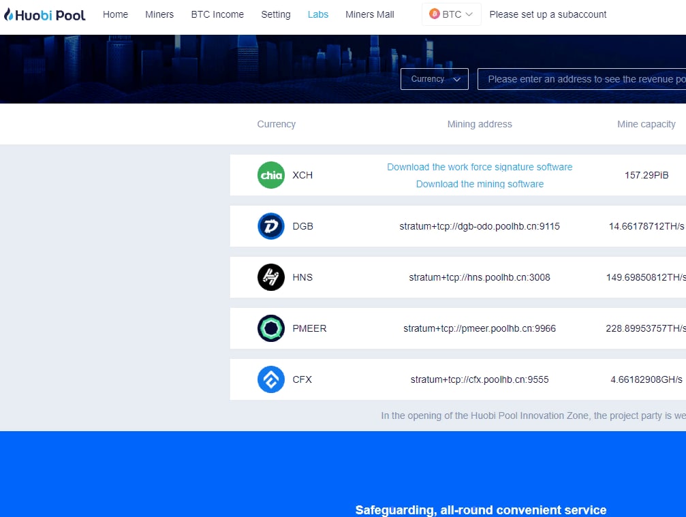Click 'Safeguarding, all-round convenient service' heading

point(481,510)
